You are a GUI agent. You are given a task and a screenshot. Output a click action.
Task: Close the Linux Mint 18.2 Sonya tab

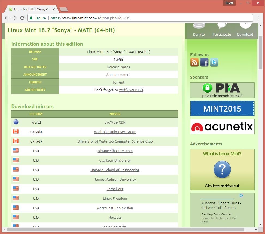pyautogui.click(x=54, y=9)
